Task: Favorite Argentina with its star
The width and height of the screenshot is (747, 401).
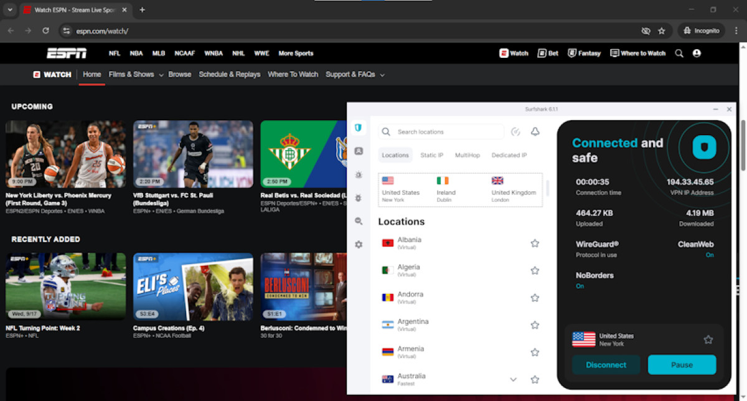Action: (x=535, y=325)
